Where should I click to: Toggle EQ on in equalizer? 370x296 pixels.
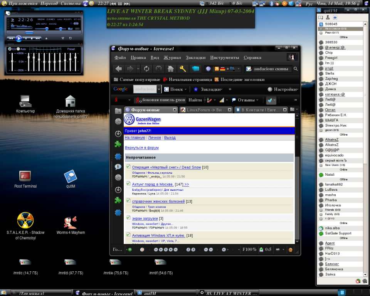click(x=10, y=49)
